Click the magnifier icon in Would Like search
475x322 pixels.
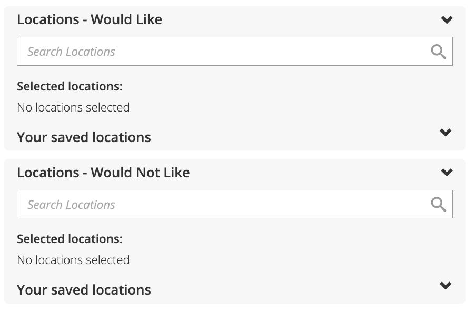[438, 52]
